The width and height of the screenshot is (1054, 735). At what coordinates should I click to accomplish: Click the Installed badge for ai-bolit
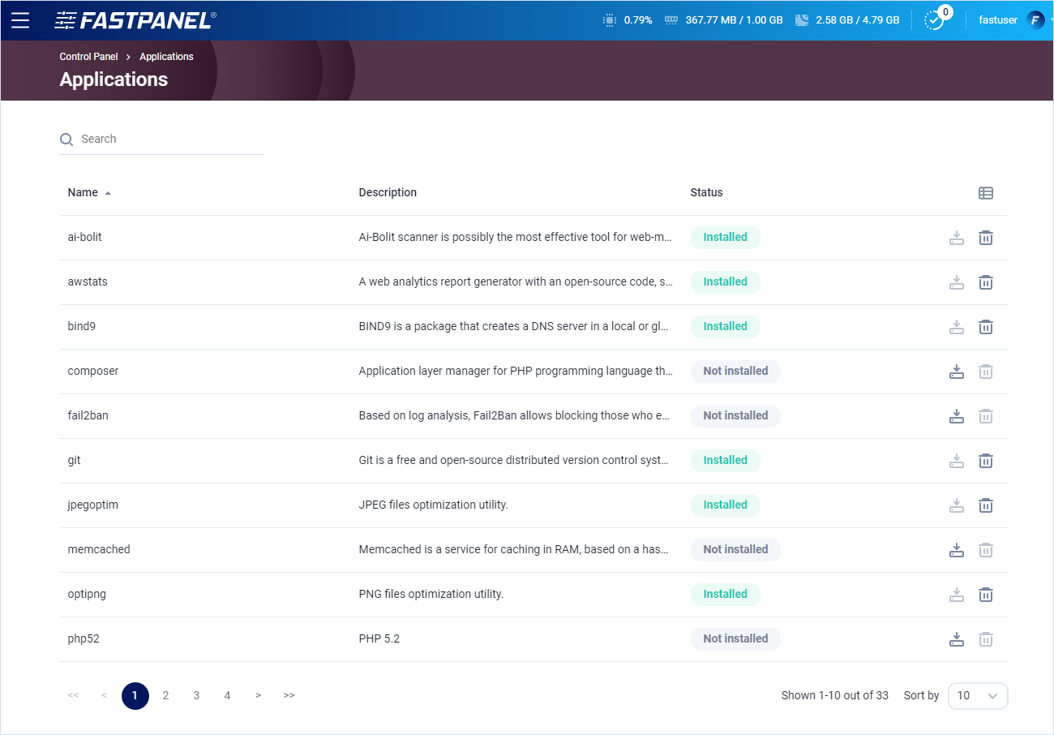coord(725,238)
